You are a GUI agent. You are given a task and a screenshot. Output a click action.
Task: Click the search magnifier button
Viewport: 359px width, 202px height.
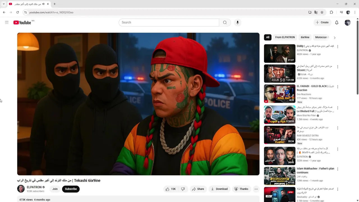point(225,22)
